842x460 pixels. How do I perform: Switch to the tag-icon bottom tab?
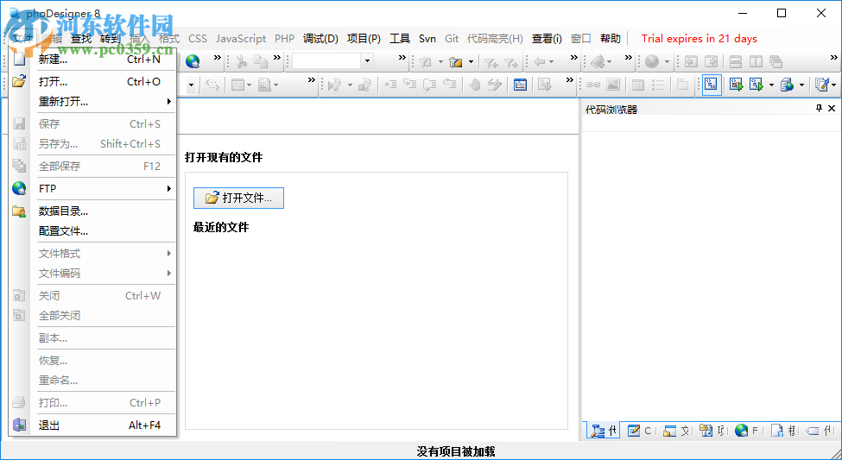(819, 431)
